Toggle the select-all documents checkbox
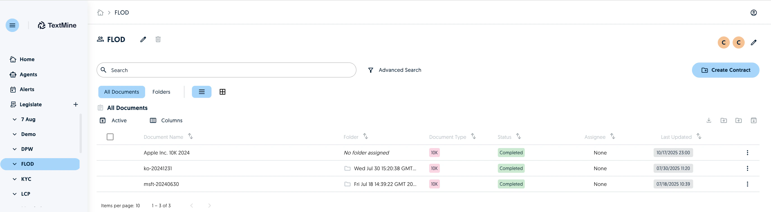This screenshot has width=771, height=212. [110, 137]
